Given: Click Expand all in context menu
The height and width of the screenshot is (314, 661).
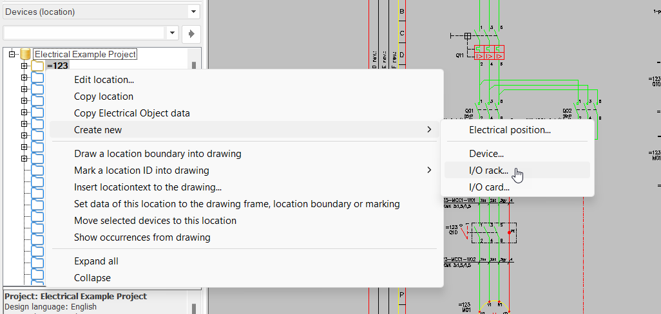Looking at the screenshot, I should click(96, 261).
